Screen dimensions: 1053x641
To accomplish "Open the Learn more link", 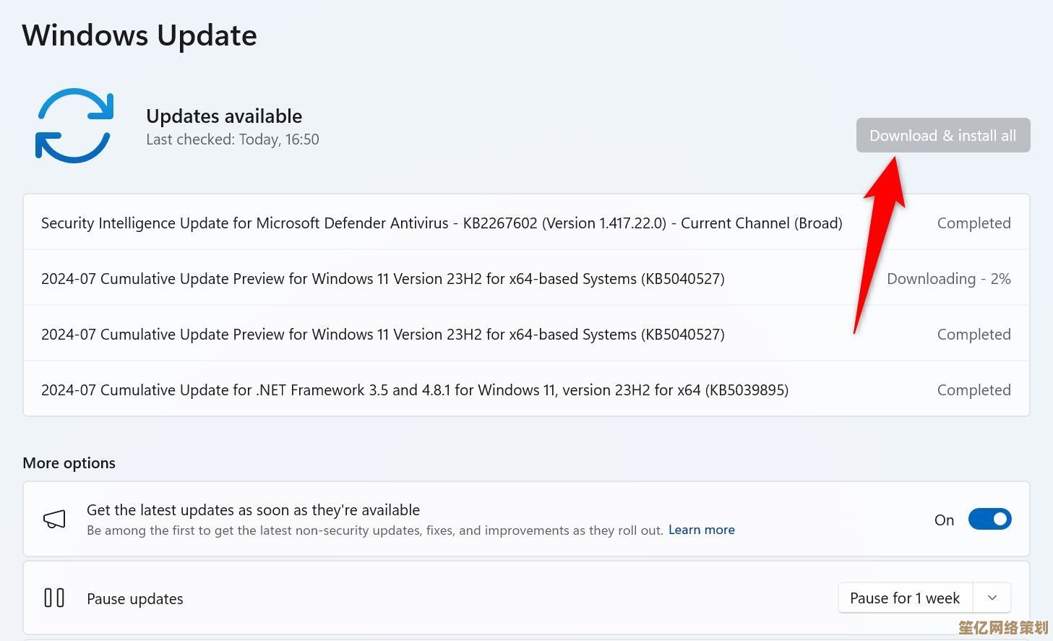I will (701, 530).
